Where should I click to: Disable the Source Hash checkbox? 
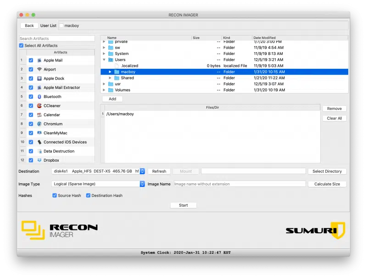tap(55, 196)
